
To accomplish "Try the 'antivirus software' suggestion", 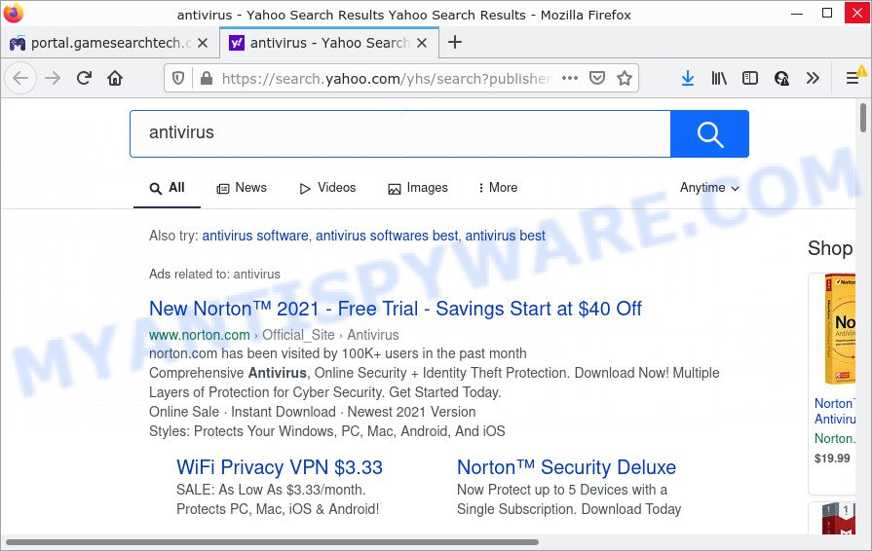I will tap(254, 236).
